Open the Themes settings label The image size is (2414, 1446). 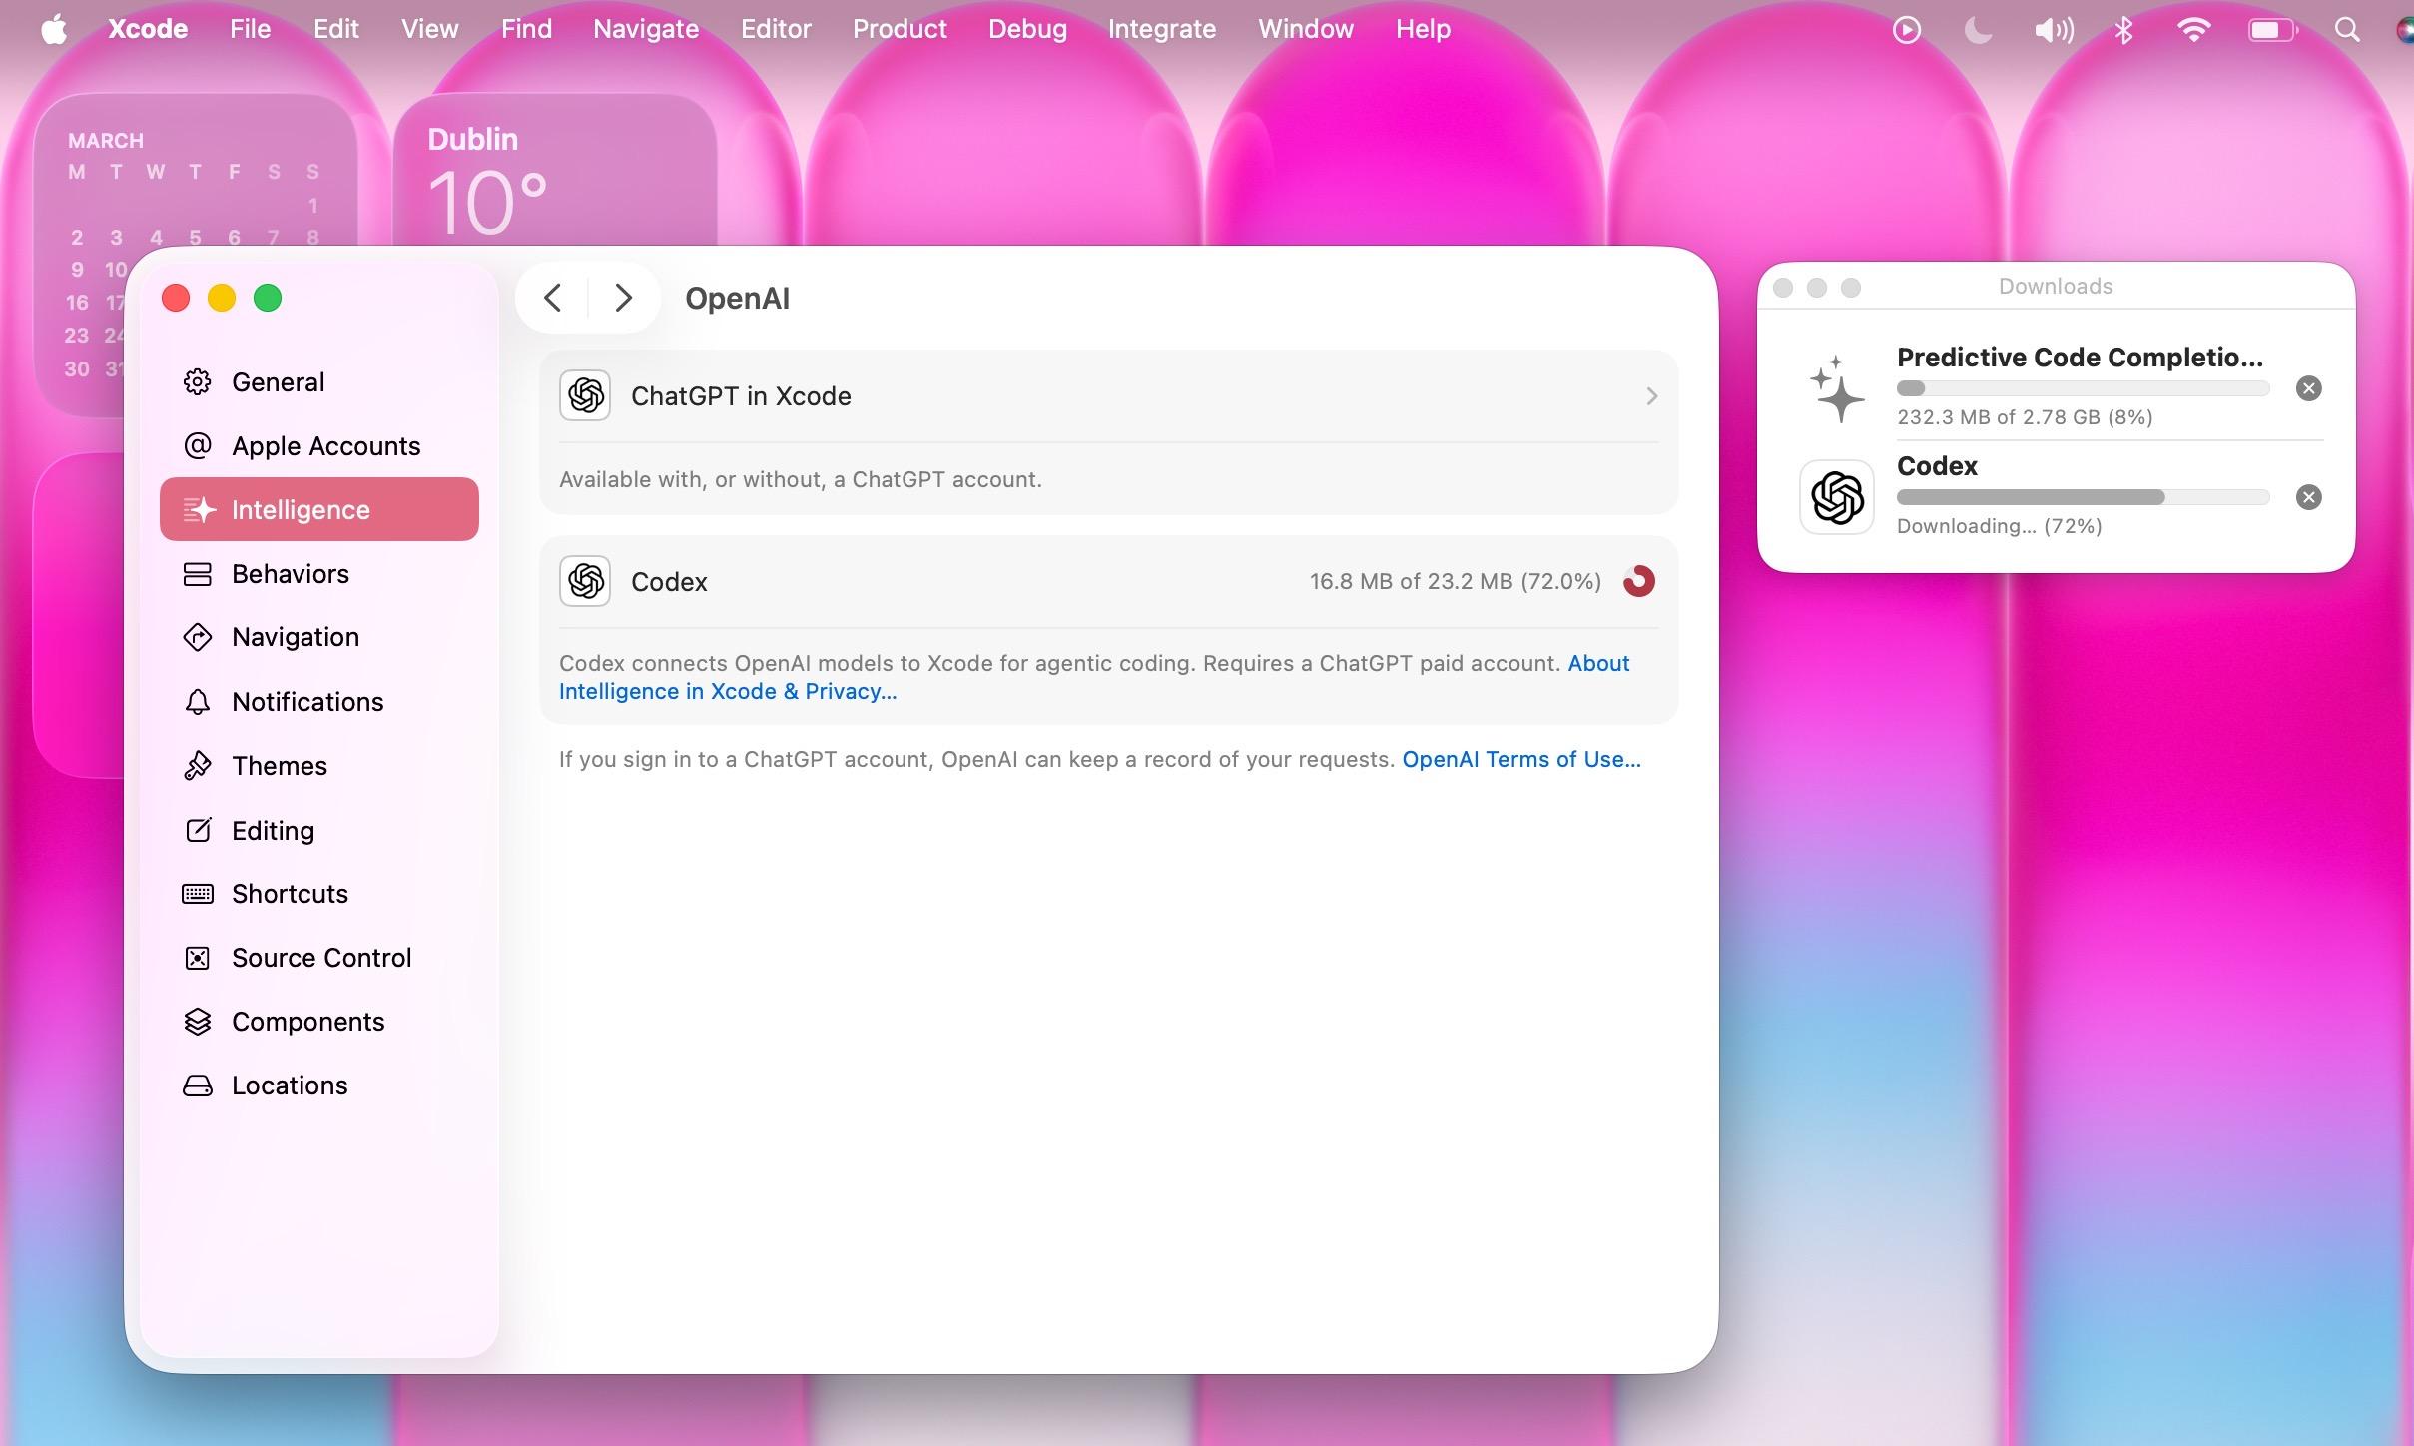click(280, 766)
